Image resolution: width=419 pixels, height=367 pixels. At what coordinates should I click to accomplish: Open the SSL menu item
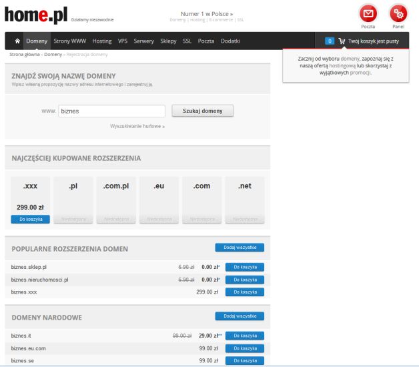tap(187, 41)
